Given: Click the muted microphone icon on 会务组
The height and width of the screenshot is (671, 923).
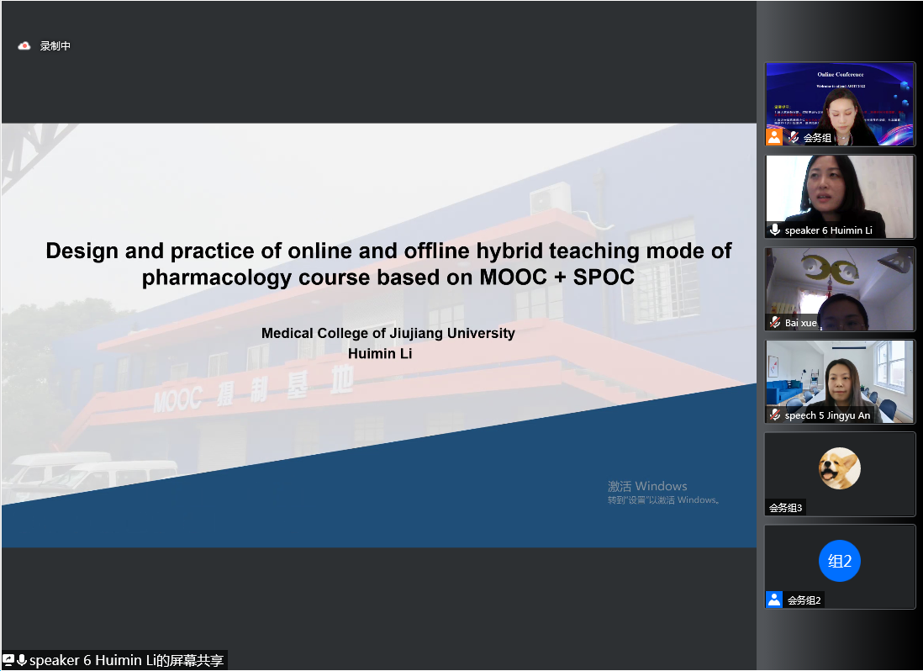Looking at the screenshot, I should tap(794, 137).
